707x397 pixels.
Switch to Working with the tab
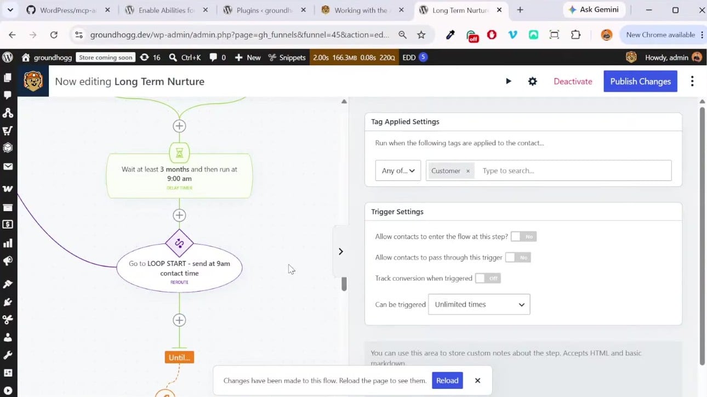(x=362, y=10)
